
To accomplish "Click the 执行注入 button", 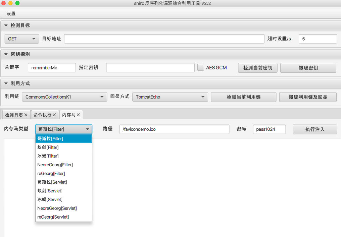I will (x=315, y=129).
